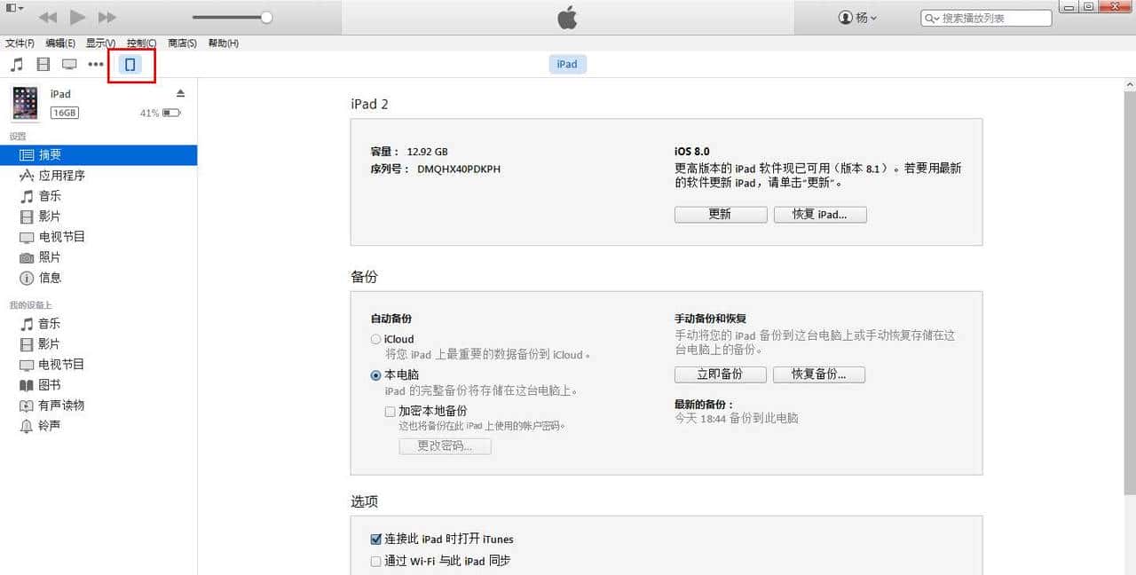Open the Music library icon in toolbar
1136x575 pixels.
(x=17, y=65)
